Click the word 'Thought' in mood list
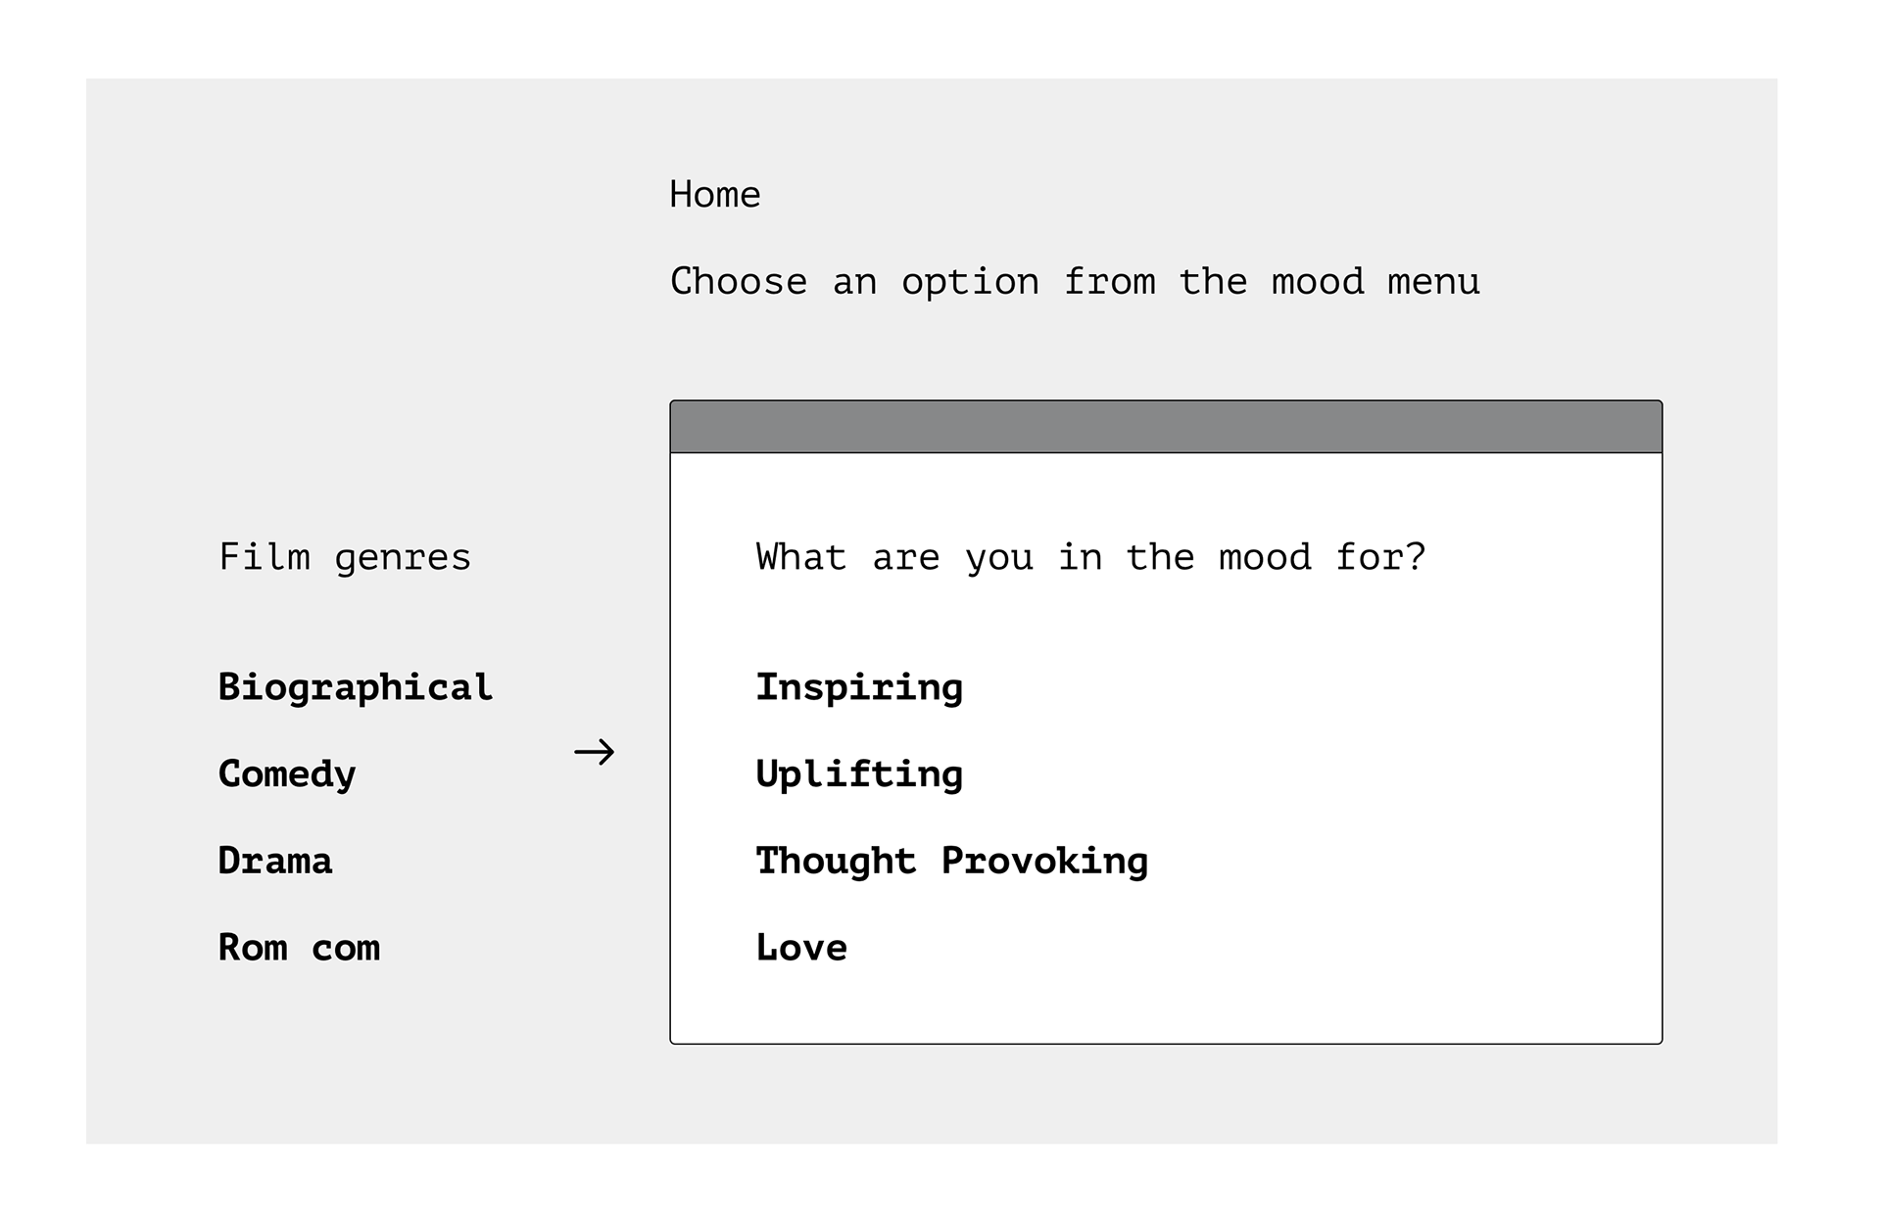The image size is (1881, 1217). click(x=836, y=861)
